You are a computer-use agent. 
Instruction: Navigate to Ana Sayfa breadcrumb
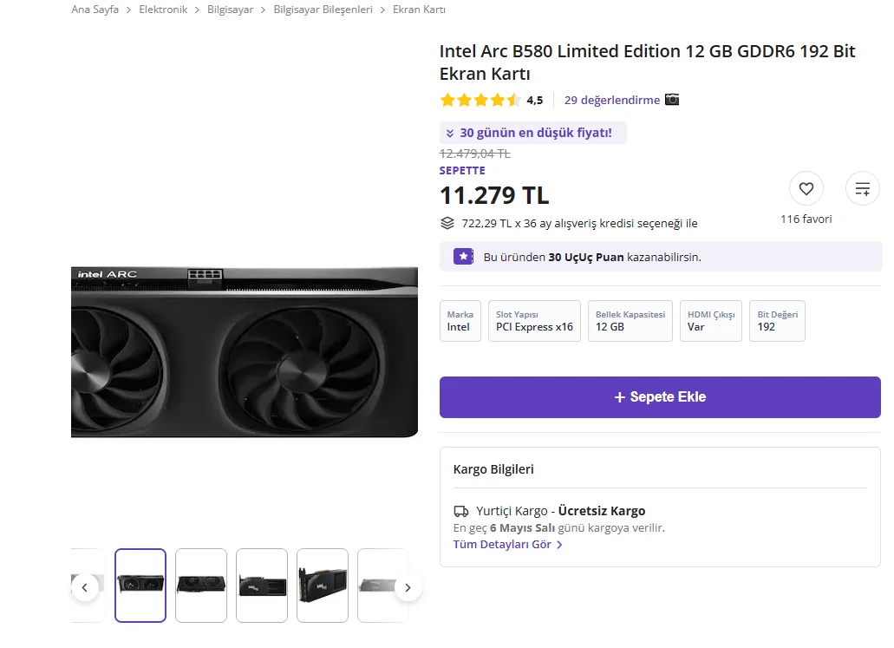point(95,10)
